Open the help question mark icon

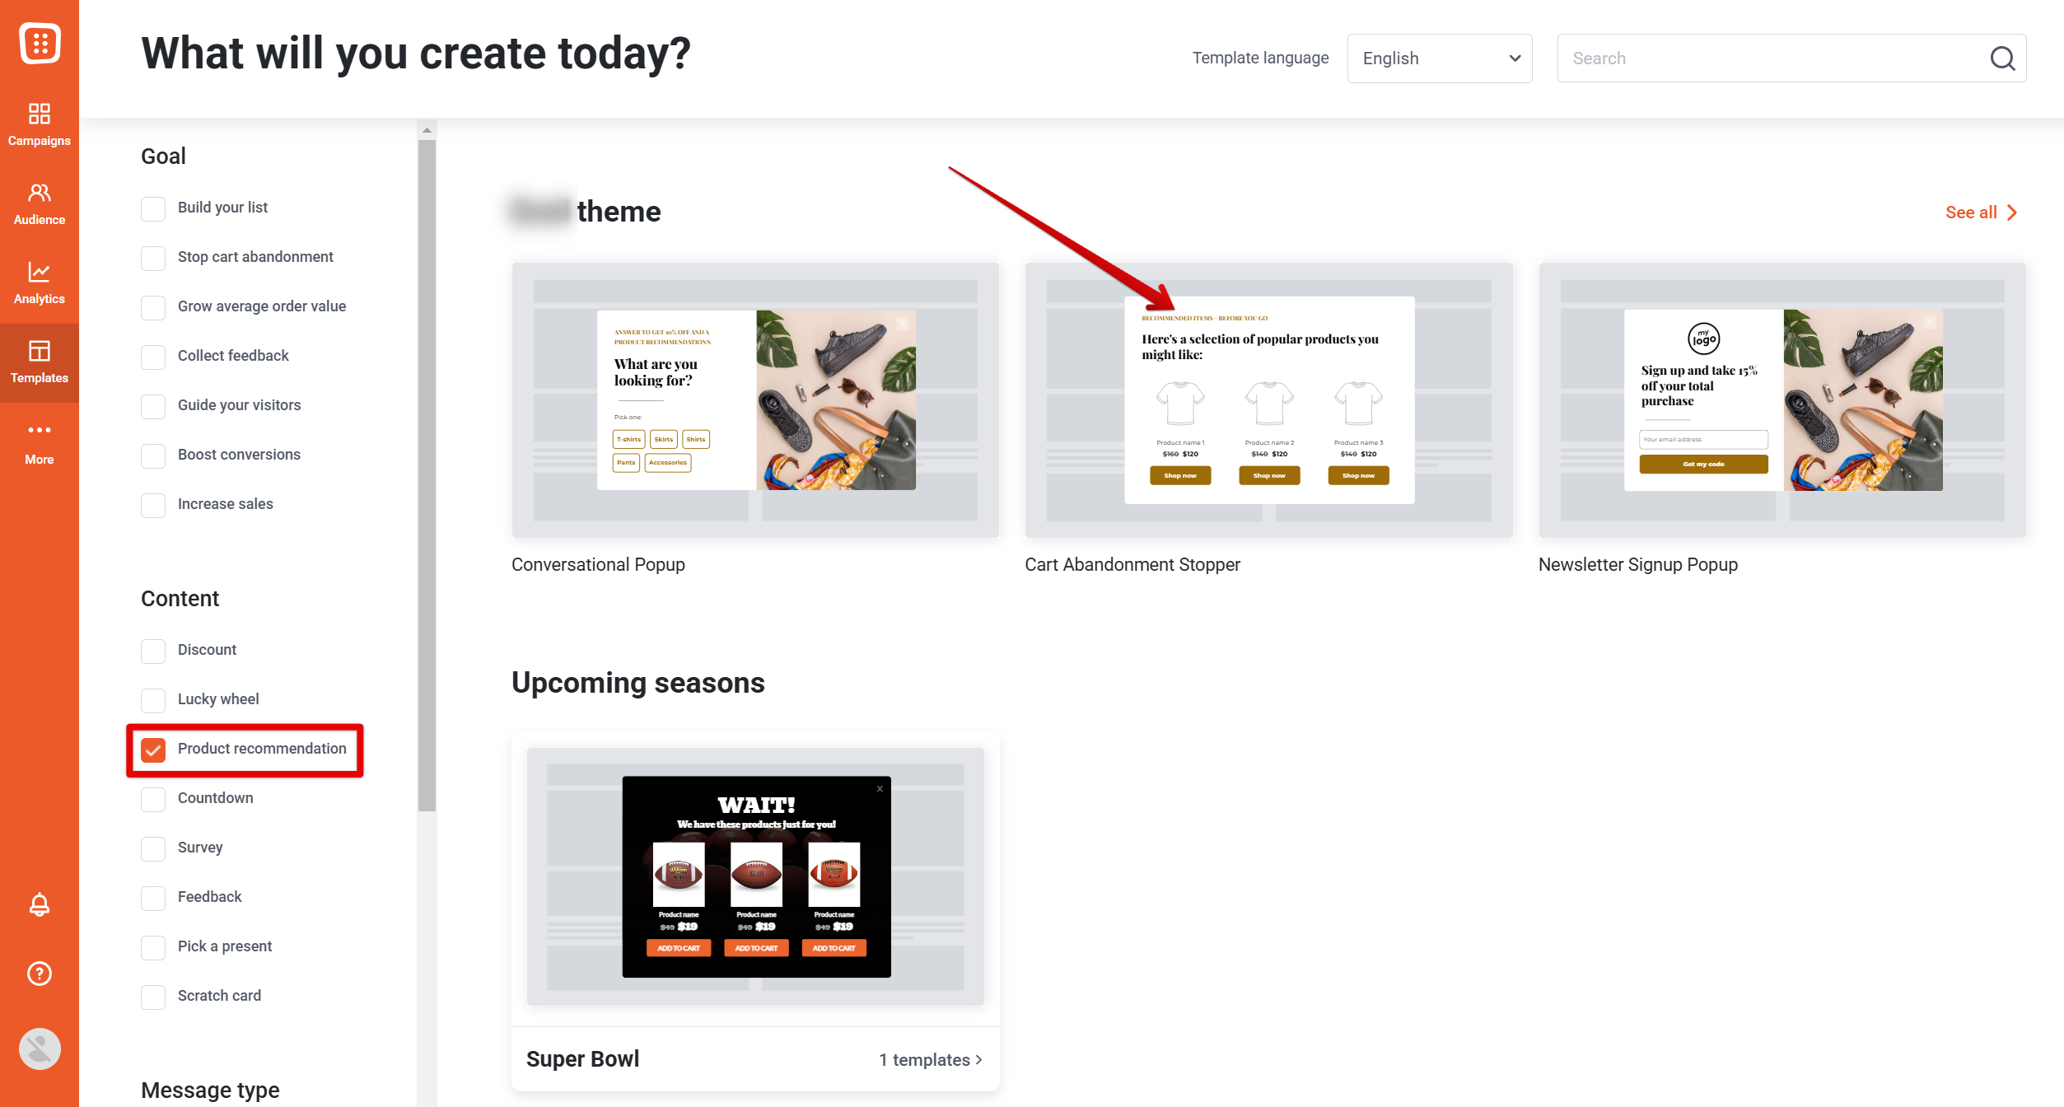tap(40, 974)
